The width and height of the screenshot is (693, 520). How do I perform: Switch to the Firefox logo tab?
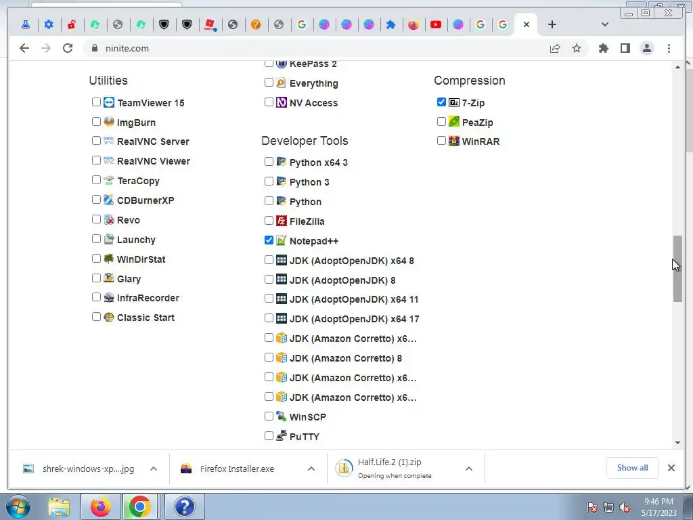[413, 25]
